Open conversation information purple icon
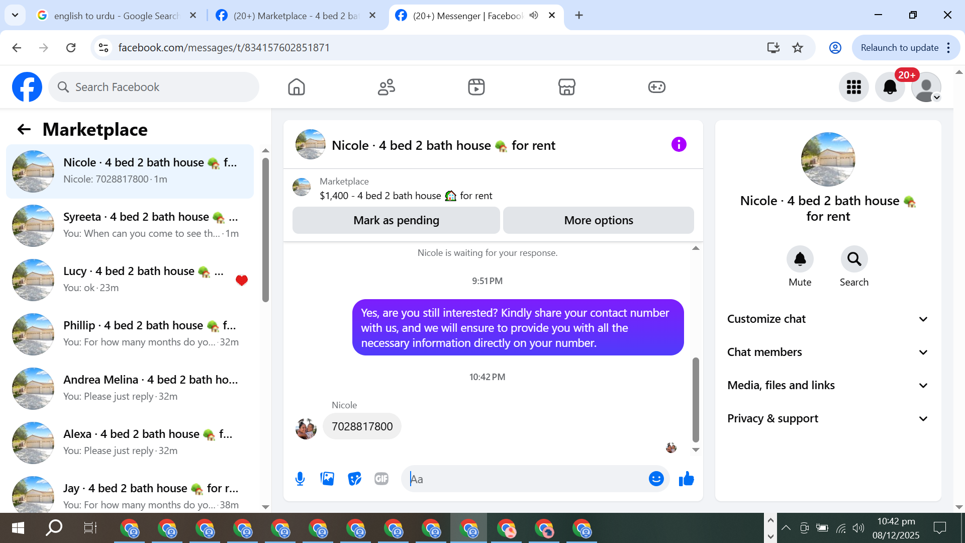The image size is (965, 543). tap(679, 145)
